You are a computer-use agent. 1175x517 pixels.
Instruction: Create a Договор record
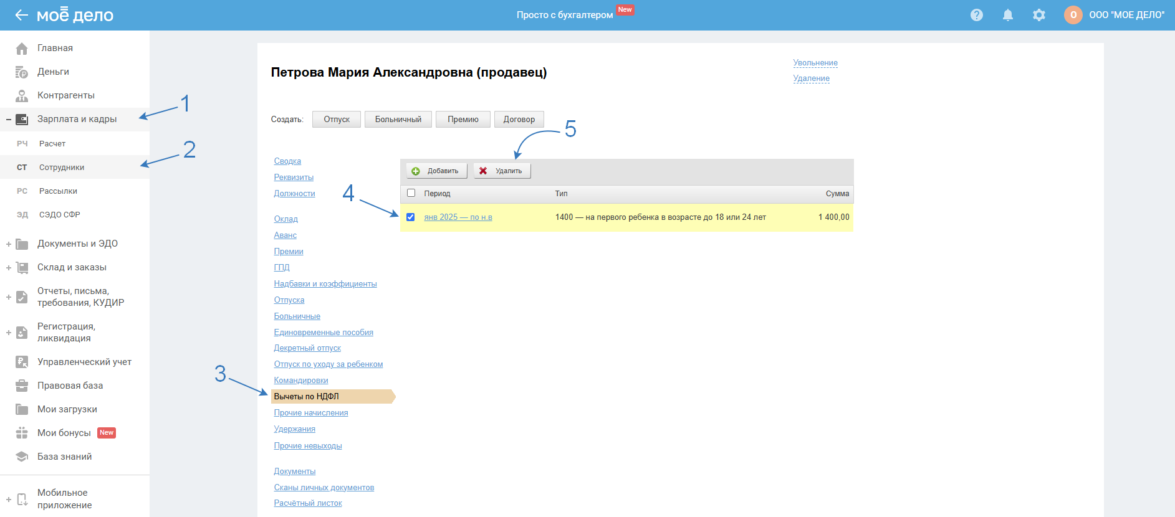pos(519,119)
